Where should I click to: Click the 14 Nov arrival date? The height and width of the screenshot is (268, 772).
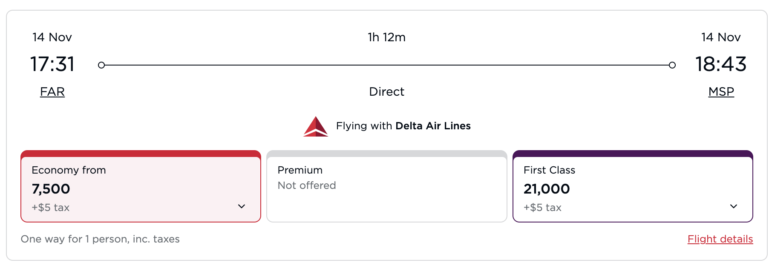(721, 37)
